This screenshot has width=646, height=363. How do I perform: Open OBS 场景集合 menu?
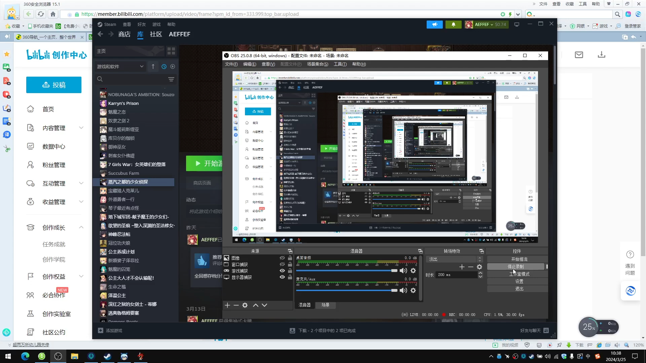click(318, 64)
